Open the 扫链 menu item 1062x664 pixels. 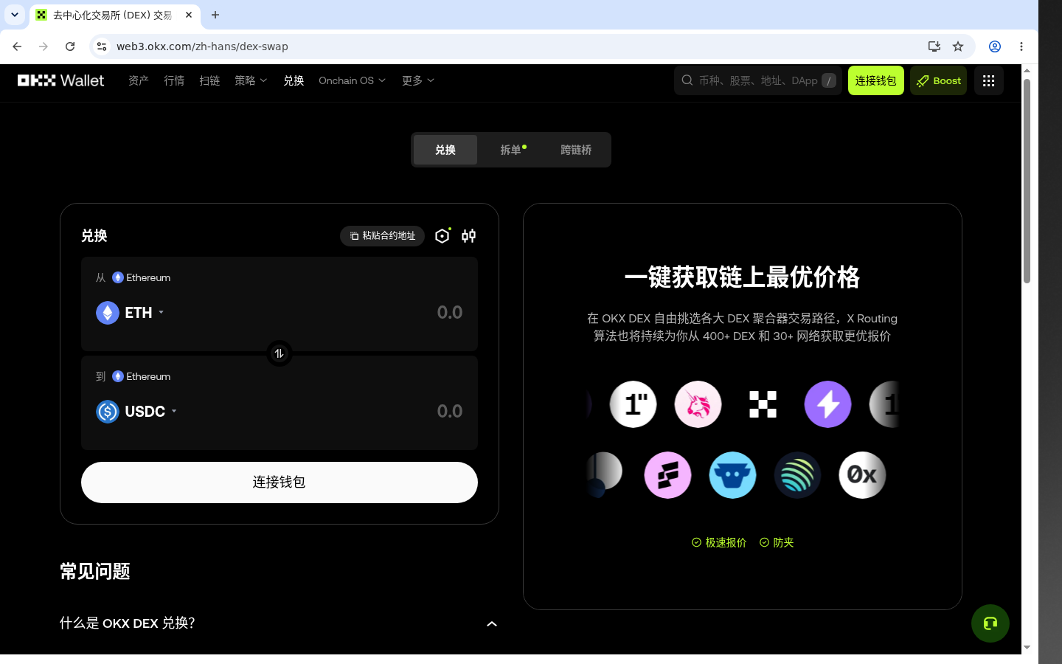209,80
